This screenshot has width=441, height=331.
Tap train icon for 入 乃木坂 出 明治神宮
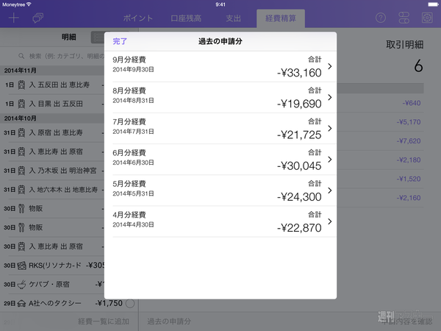pos(21,171)
